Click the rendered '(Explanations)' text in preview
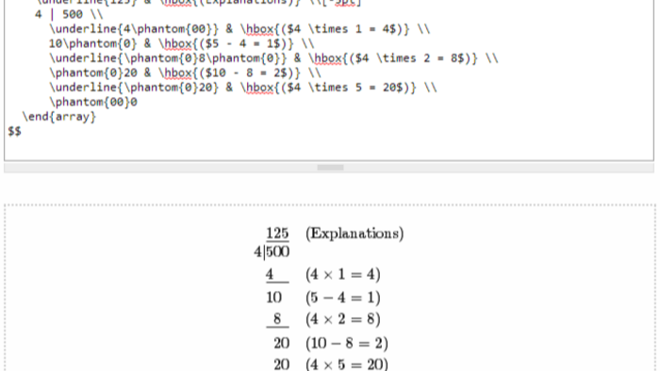 (x=355, y=234)
